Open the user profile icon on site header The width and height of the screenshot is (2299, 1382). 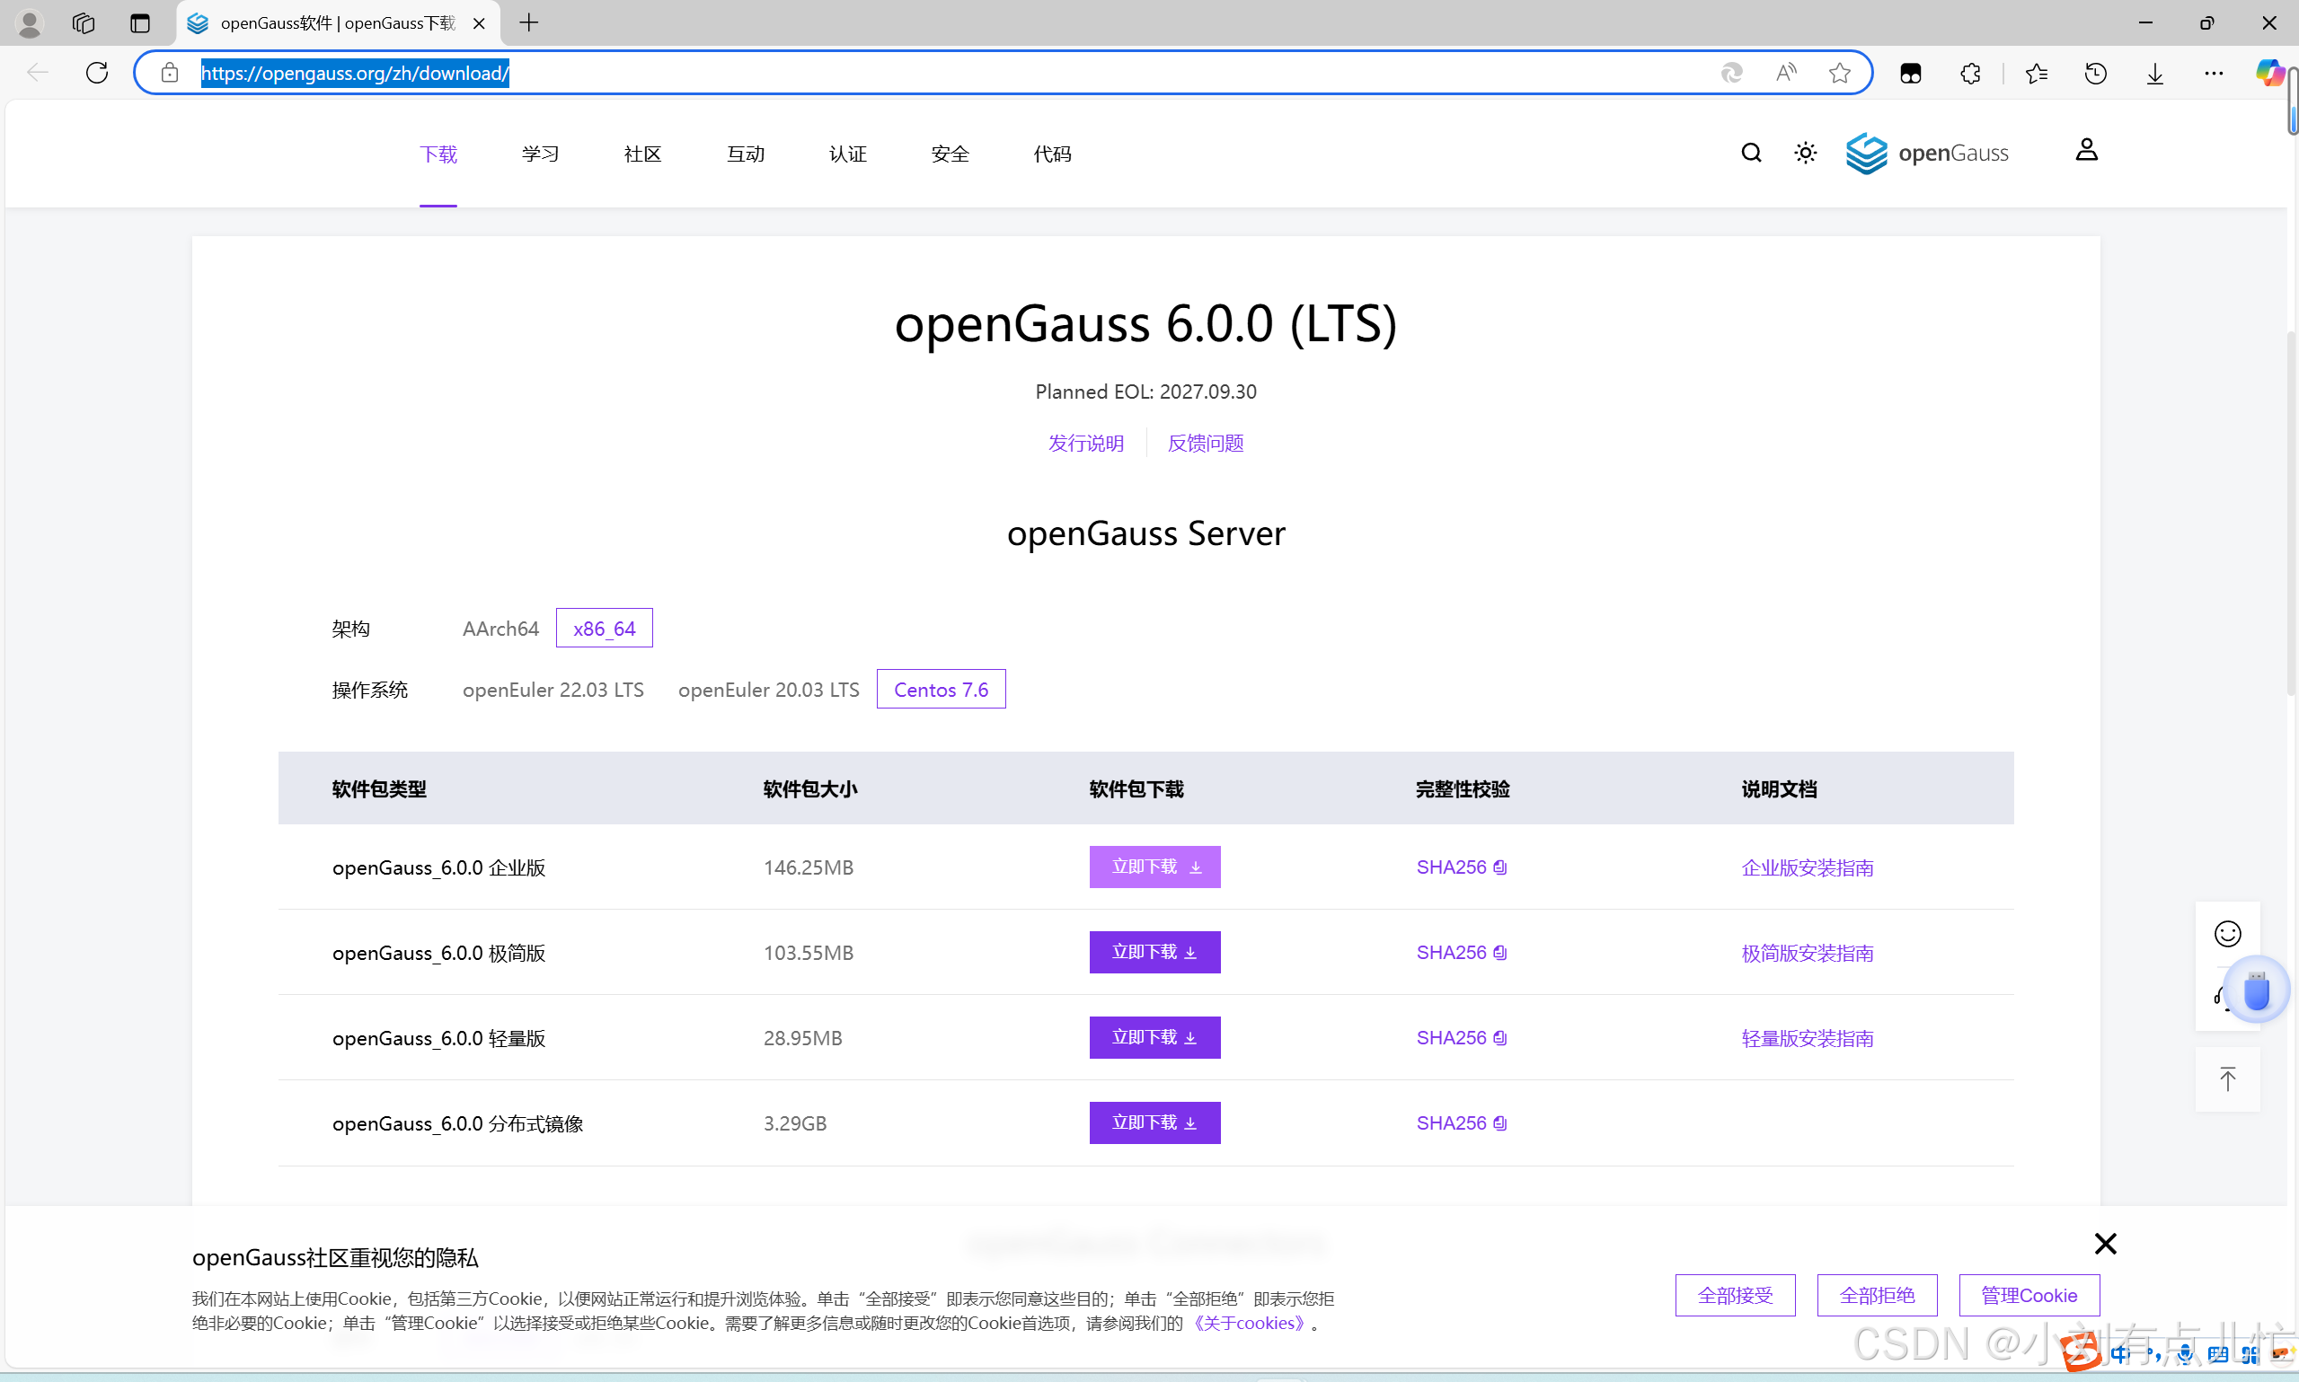(2087, 149)
